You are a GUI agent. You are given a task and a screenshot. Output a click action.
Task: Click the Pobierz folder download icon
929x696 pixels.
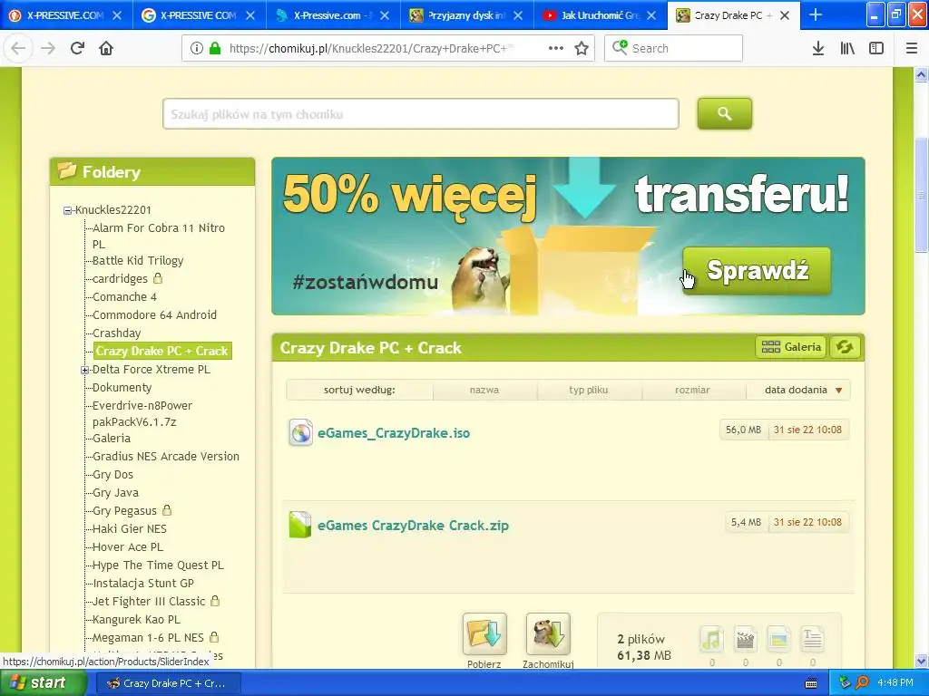pos(484,633)
